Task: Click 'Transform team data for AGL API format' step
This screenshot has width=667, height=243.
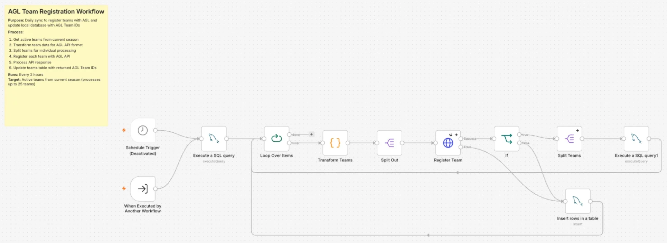Action: [48, 45]
